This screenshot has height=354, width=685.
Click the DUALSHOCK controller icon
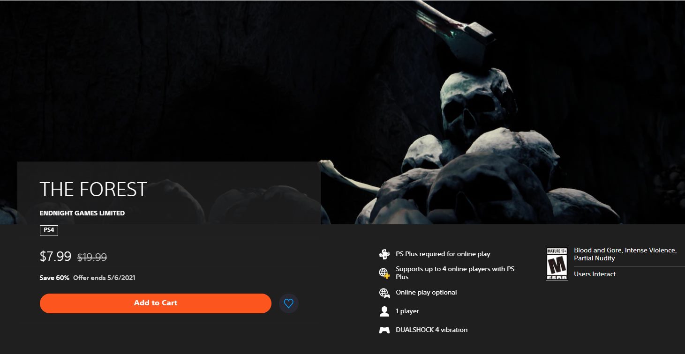pyautogui.click(x=384, y=330)
